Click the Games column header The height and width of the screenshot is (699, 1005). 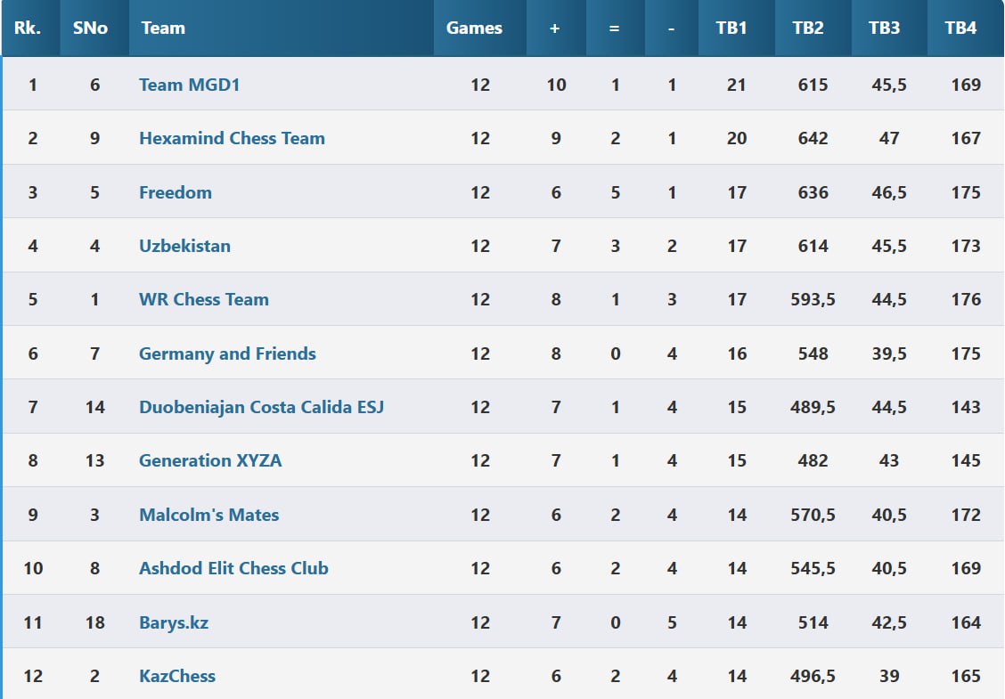474,28
